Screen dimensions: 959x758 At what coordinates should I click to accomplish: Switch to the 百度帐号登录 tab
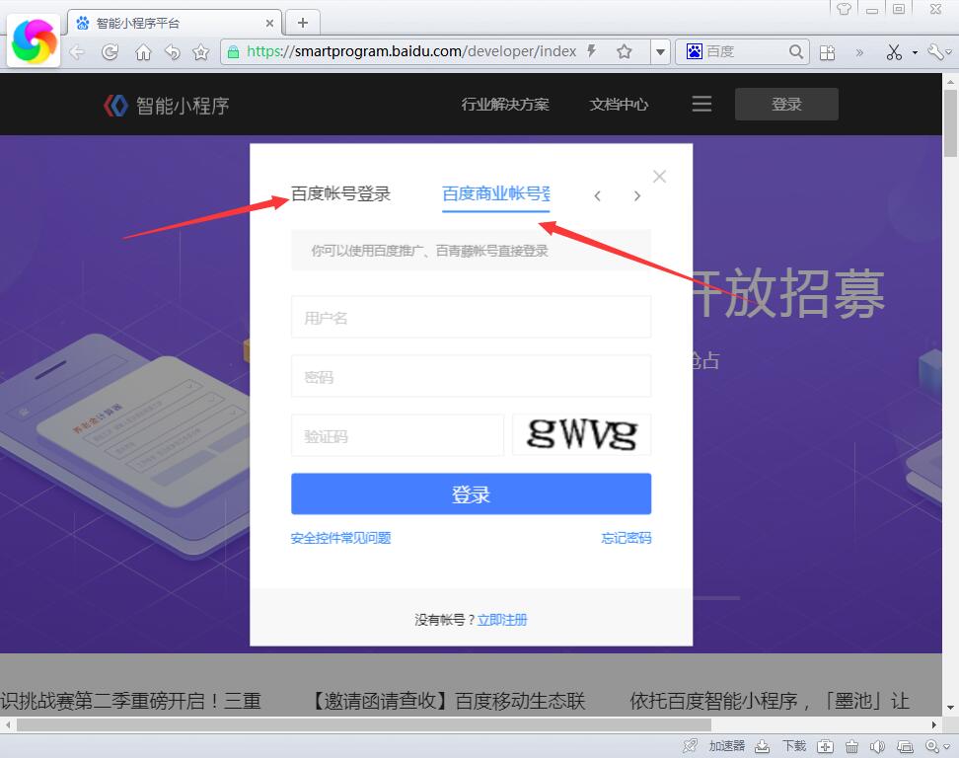click(338, 194)
